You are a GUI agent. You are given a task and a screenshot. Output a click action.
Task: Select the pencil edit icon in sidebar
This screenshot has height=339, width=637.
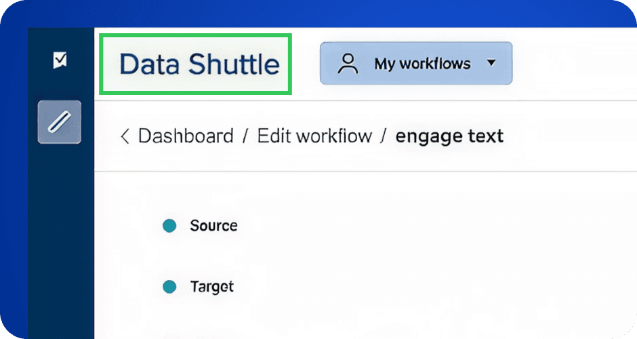click(60, 122)
